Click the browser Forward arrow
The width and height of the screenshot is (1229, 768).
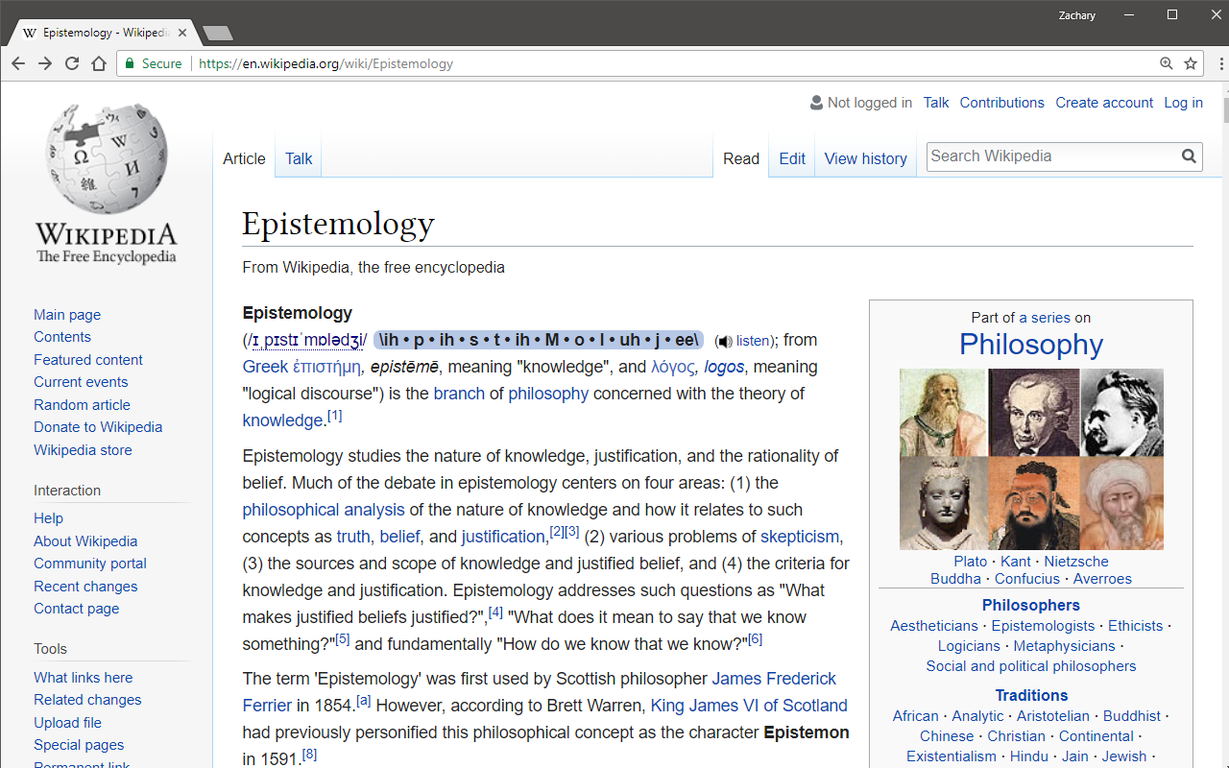coord(45,63)
